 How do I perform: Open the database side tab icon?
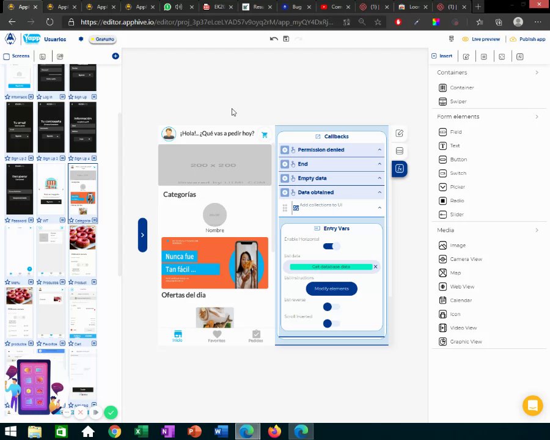tap(400, 151)
